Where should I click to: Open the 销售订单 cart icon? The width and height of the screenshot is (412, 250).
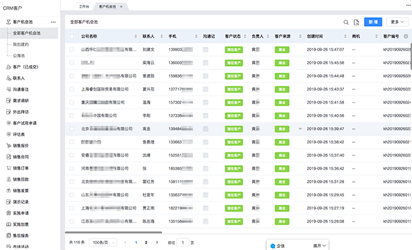tap(9, 168)
